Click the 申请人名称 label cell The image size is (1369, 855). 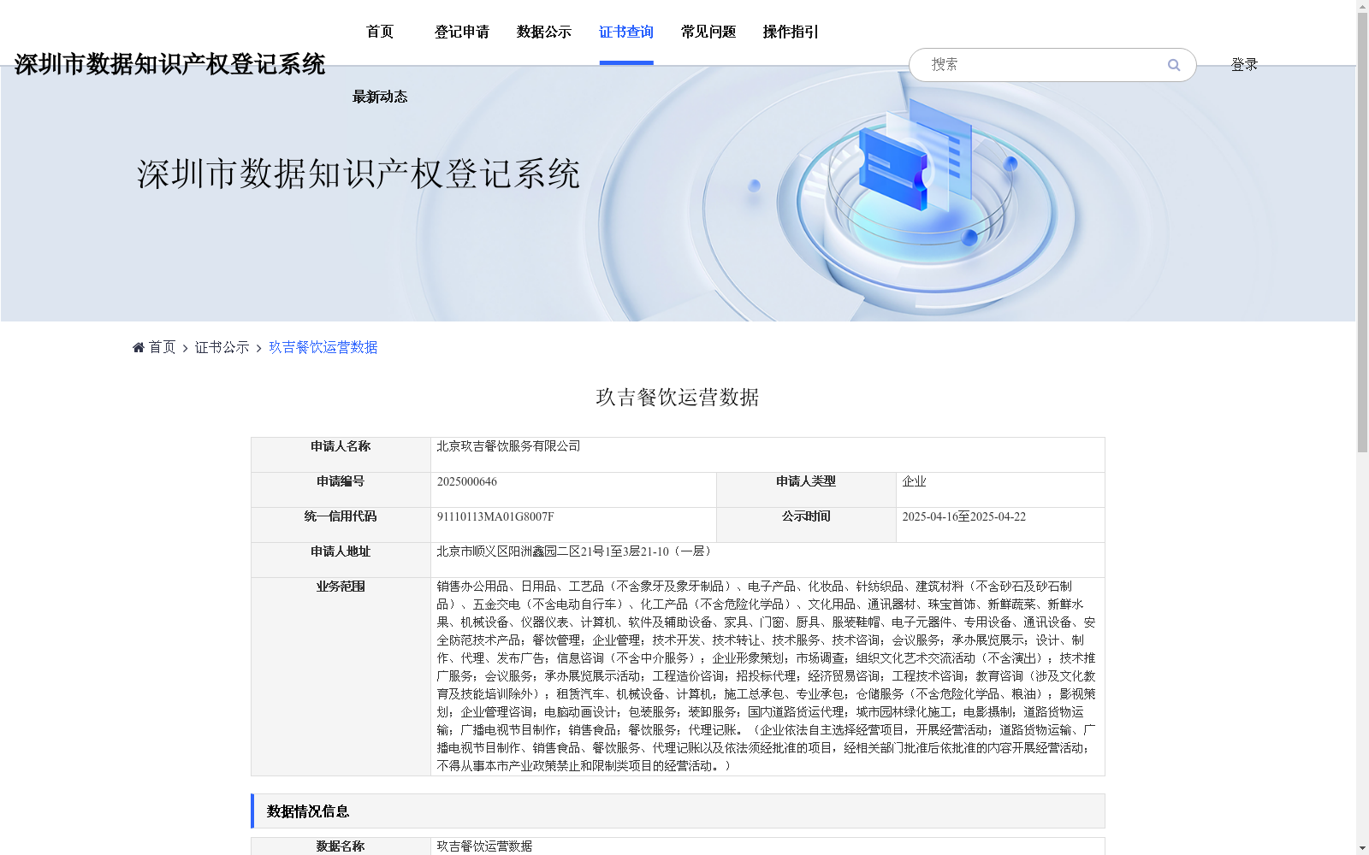(341, 455)
